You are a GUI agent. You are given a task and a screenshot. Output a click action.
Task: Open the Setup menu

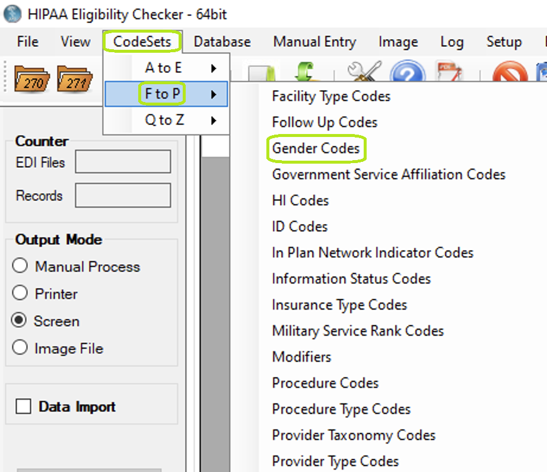[x=504, y=42]
